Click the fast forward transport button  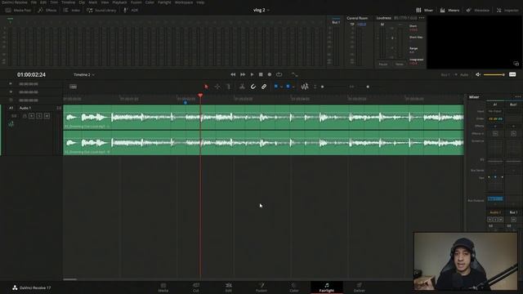pyautogui.click(x=243, y=74)
